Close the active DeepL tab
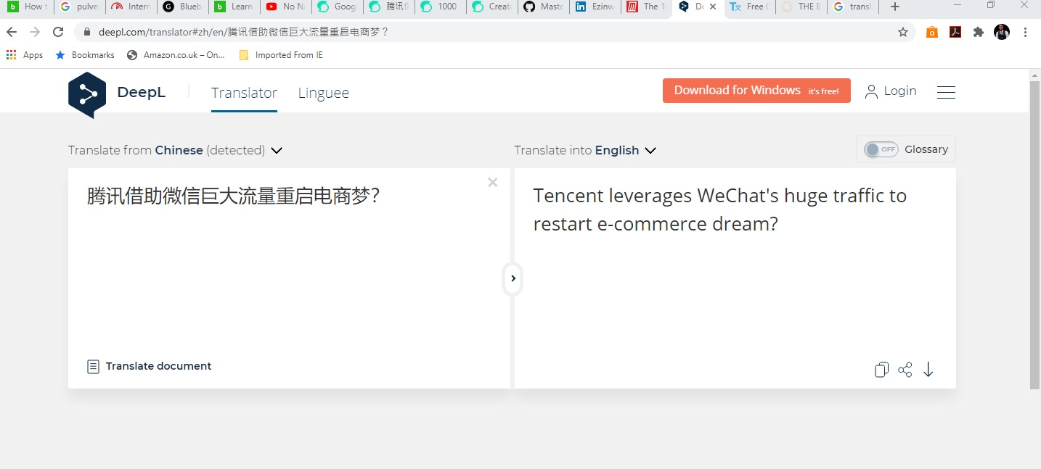Image resolution: width=1041 pixels, height=469 pixels. click(x=713, y=7)
